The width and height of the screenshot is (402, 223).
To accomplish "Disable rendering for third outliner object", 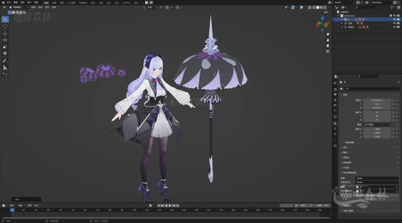I will click(398, 27).
